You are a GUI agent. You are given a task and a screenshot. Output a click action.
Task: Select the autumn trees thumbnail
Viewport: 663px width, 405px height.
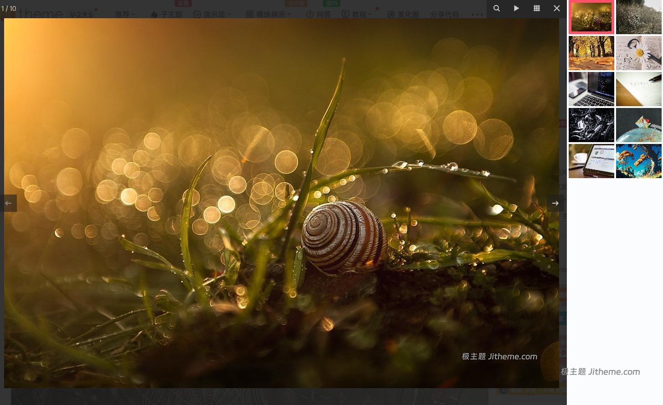coord(591,53)
